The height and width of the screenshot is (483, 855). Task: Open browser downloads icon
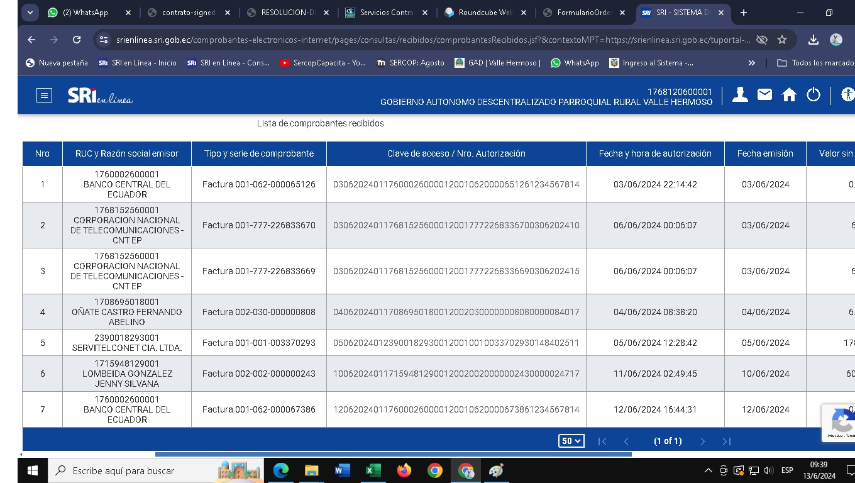[813, 40]
